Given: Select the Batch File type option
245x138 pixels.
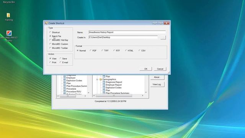Looking at the screenshot, I should coord(55,36).
